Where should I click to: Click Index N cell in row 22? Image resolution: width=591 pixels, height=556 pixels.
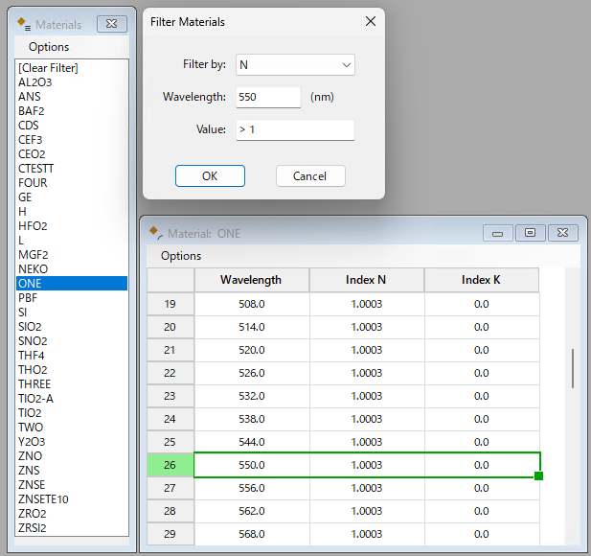(366, 373)
